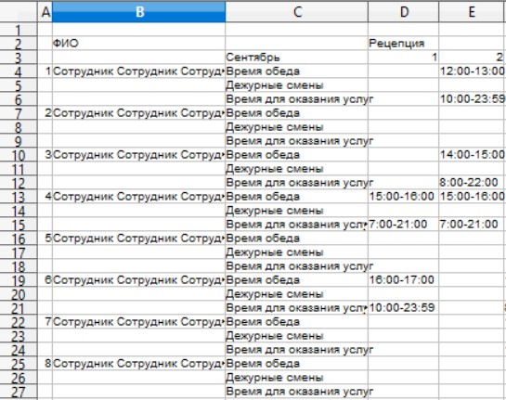
Task: Click 'Дежурные смены' in row 26
Action: [x=296, y=377]
